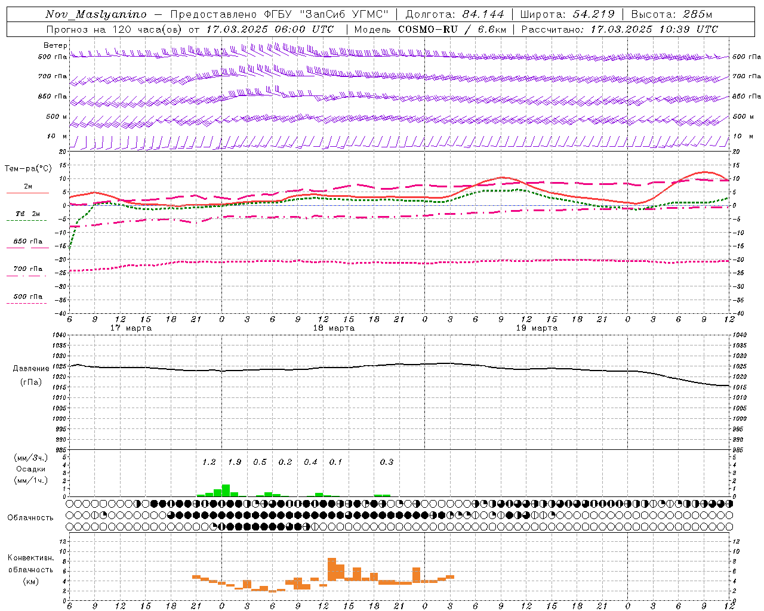This screenshot has height=611, width=764.
Task: Click the right 850 гПа wind level label
Action: [x=747, y=96]
